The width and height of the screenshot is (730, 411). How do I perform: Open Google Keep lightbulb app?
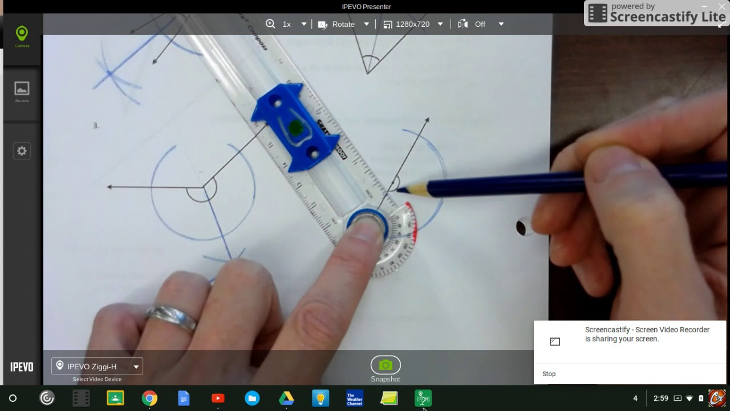pyautogui.click(x=321, y=398)
